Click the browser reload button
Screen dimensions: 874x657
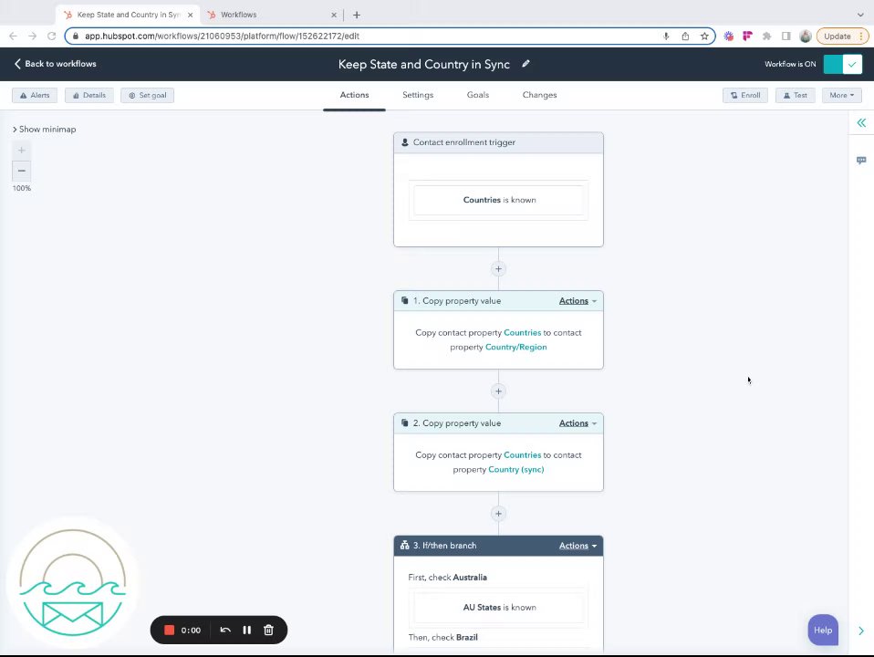tap(51, 36)
